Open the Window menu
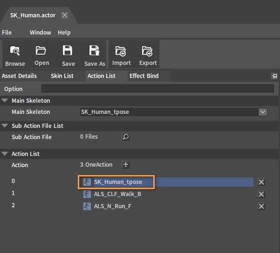 (41, 33)
